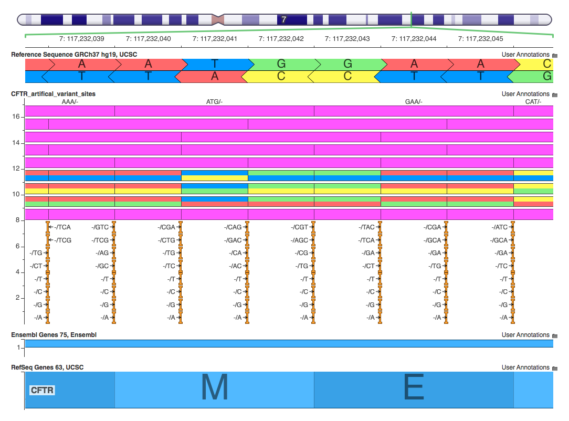Open the folder icon beside CFTR variant sites User Annotations
The image size is (569, 421).
point(555,94)
